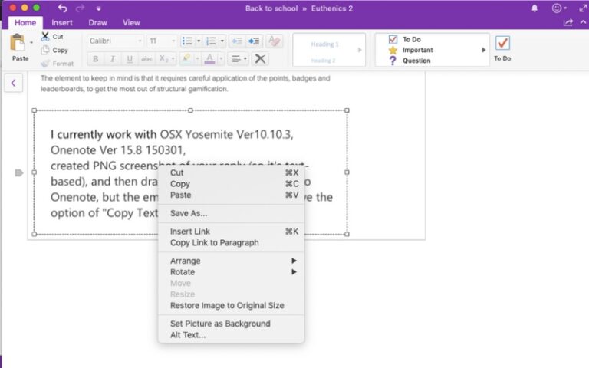Click the undo arrow

click(x=63, y=8)
